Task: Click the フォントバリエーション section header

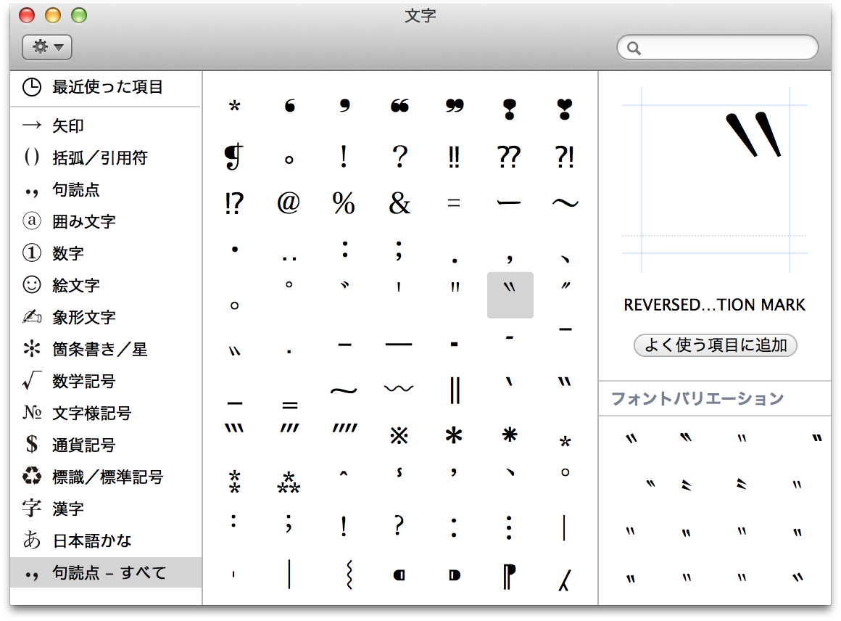Action: point(697,399)
